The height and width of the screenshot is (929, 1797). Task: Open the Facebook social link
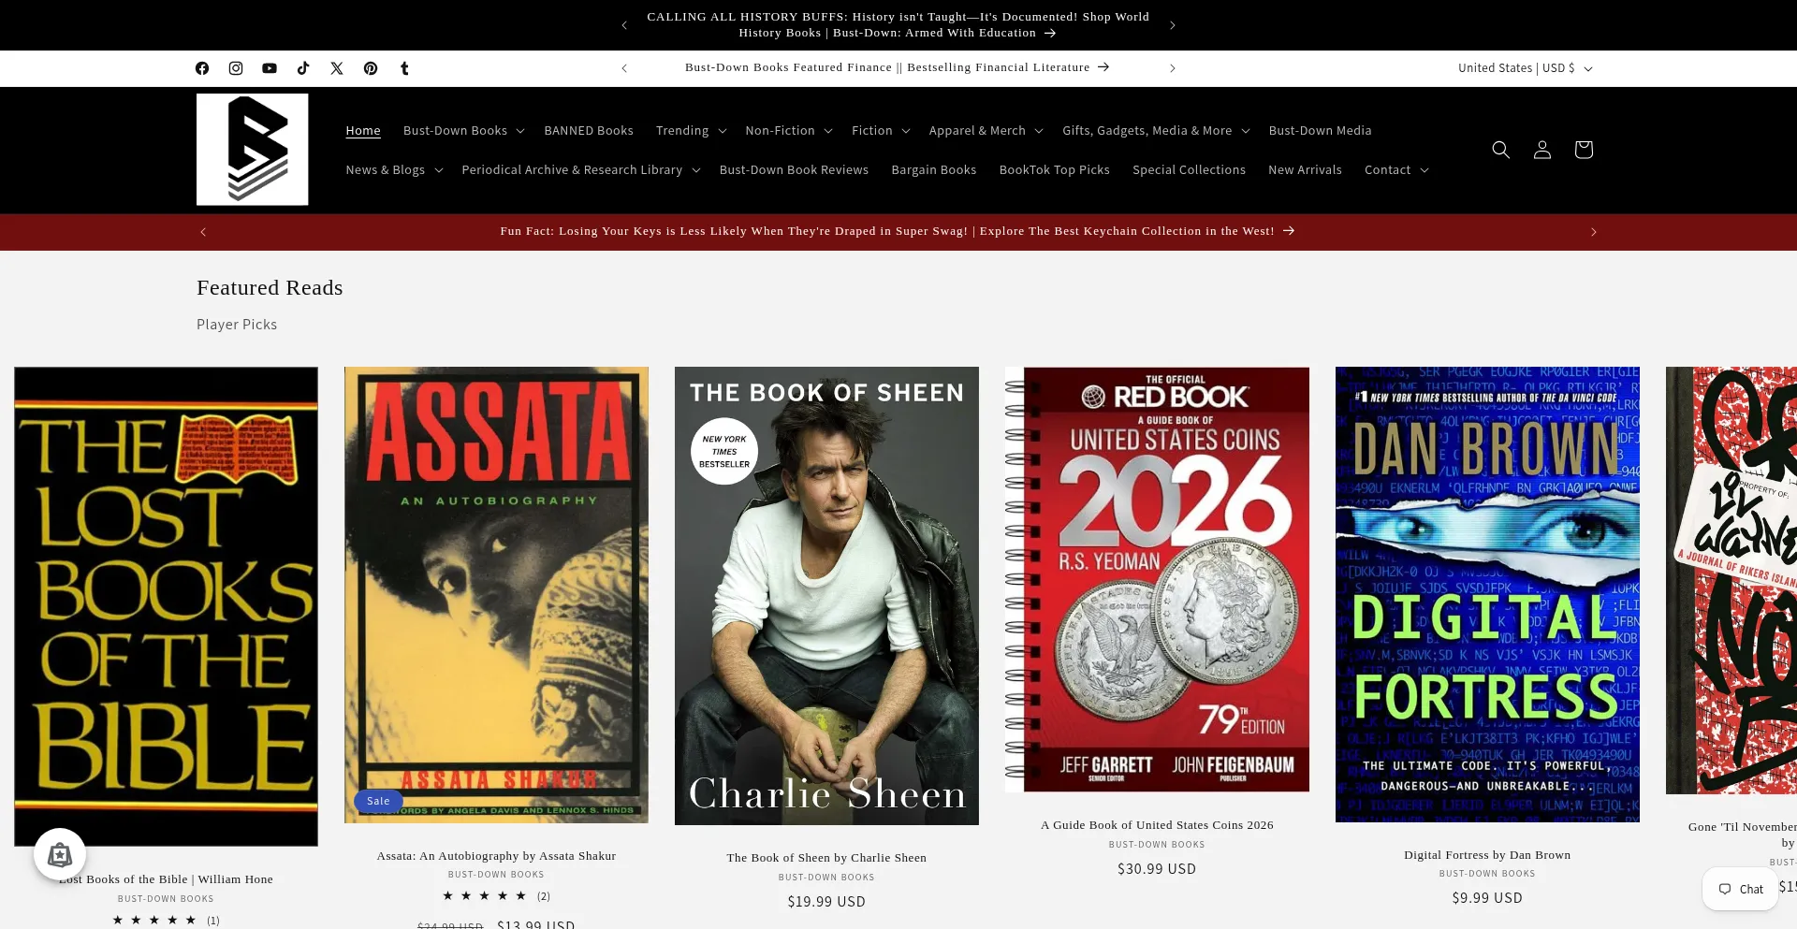coord(202,68)
